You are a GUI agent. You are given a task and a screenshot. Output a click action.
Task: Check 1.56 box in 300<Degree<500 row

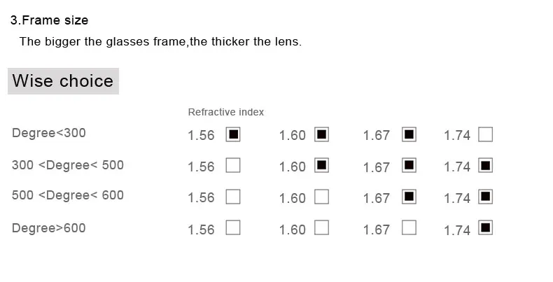[233, 166]
